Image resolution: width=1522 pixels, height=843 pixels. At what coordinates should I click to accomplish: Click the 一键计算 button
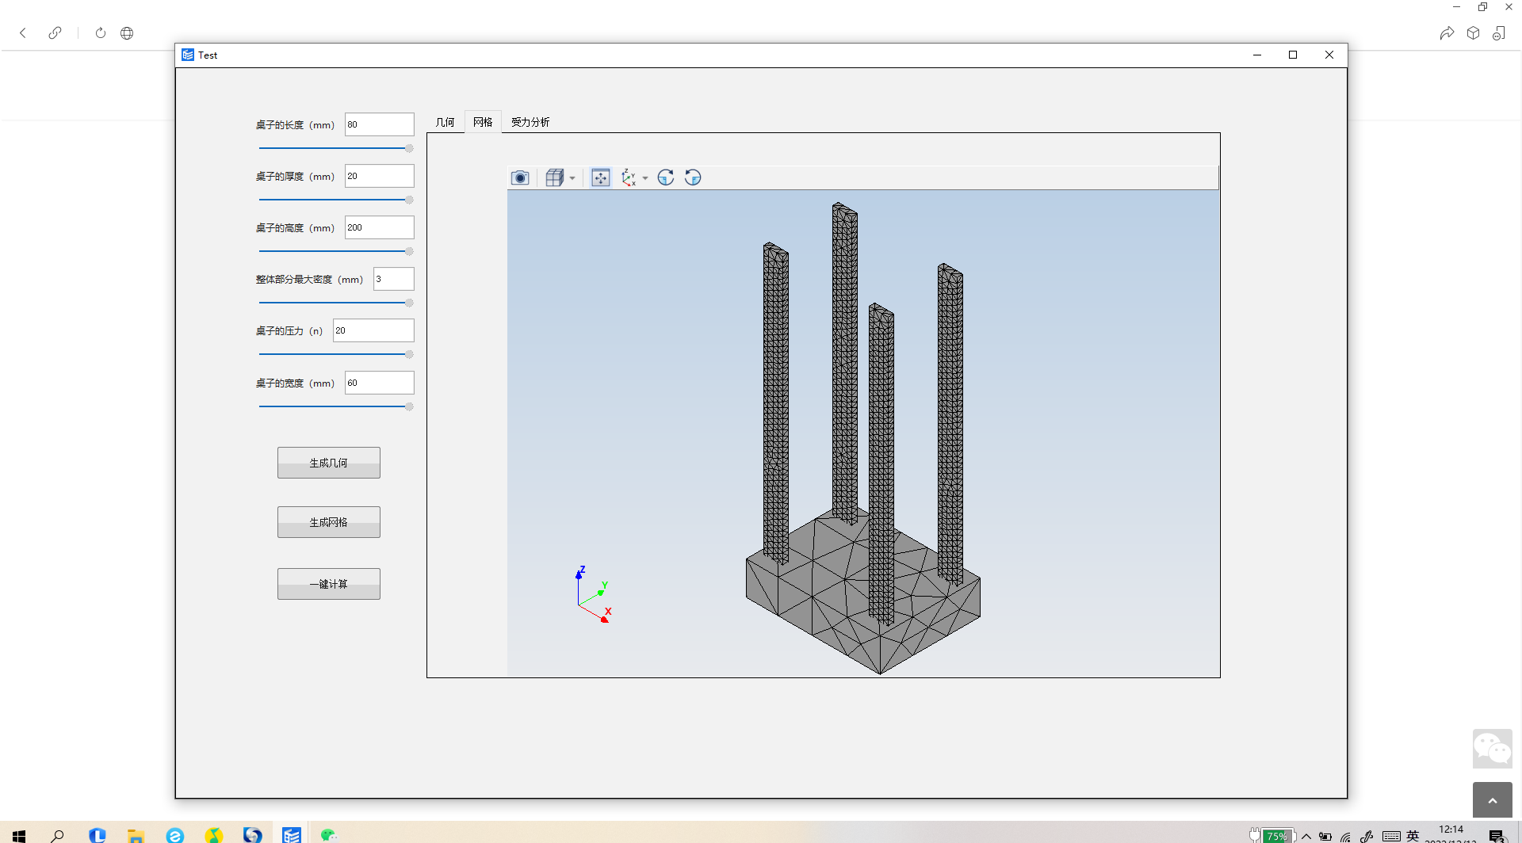tap(329, 584)
